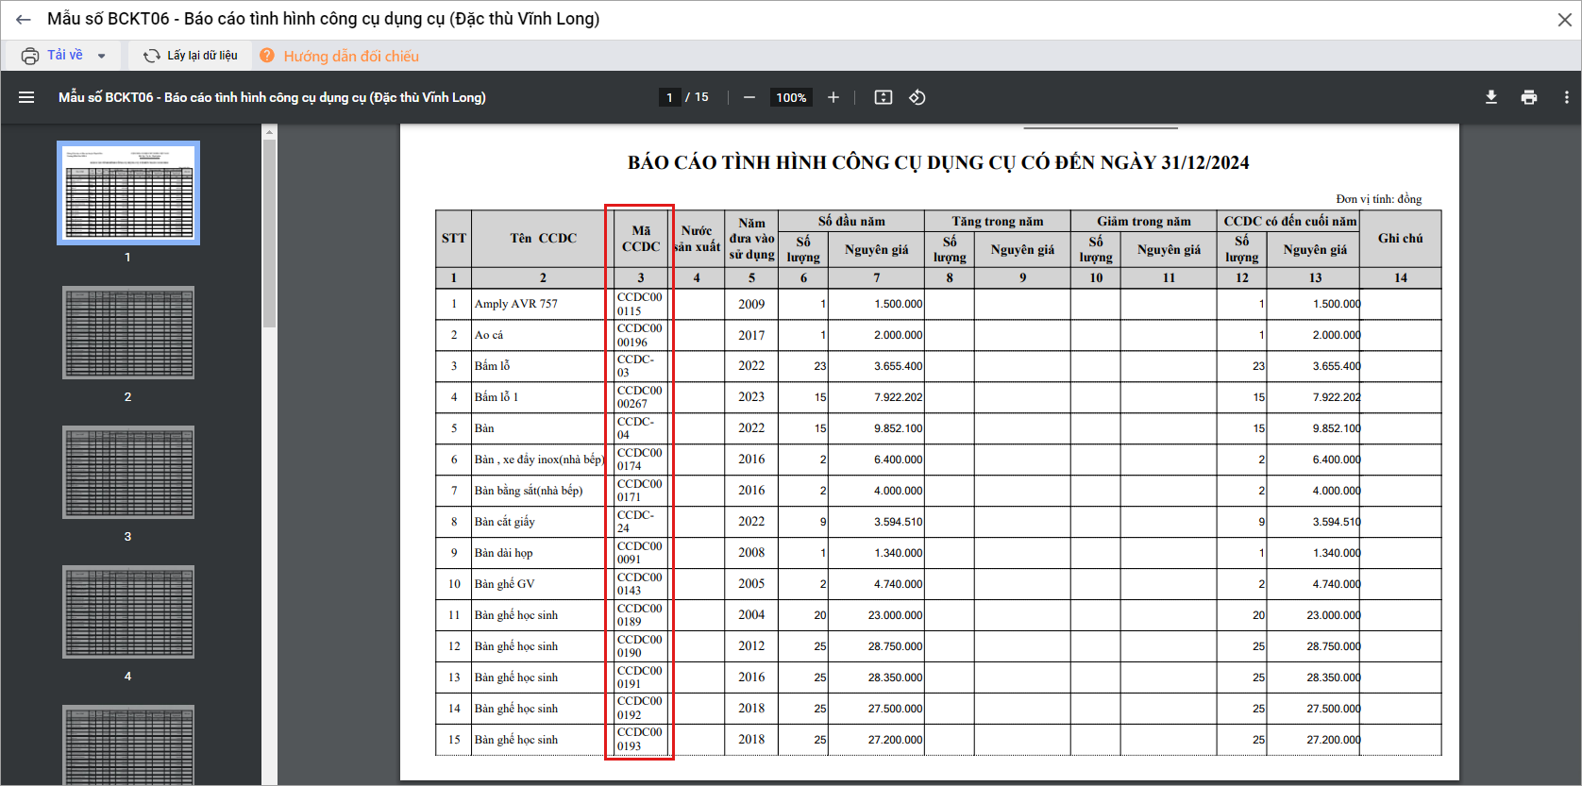
Task: Toggle the PDF sidebar hamburger menu
Action: coord(26,97)
